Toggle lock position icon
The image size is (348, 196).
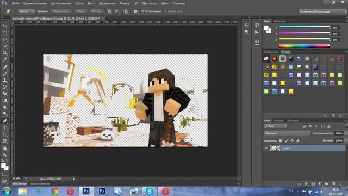pyautogui.click(x=292, y=140)
